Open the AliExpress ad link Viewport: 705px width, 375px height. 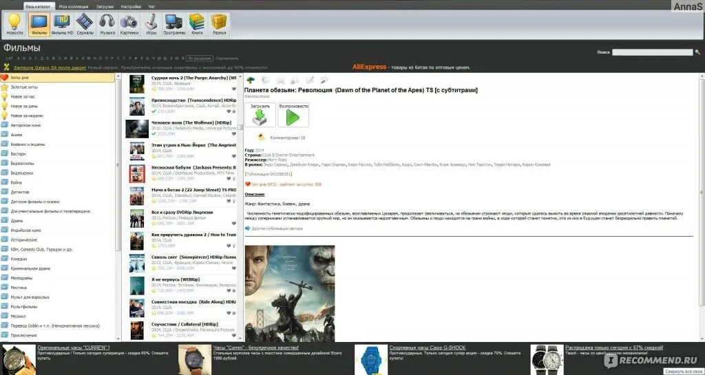[x=369, y=67]
